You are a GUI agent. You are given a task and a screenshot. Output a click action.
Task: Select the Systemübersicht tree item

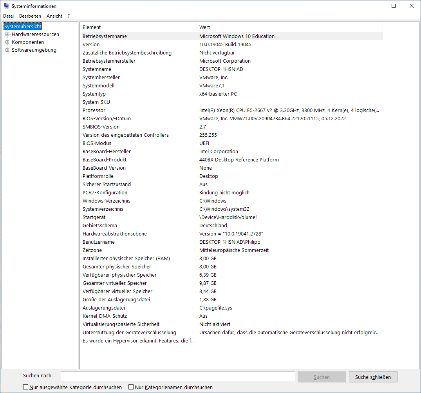click(x=22, y=26)
